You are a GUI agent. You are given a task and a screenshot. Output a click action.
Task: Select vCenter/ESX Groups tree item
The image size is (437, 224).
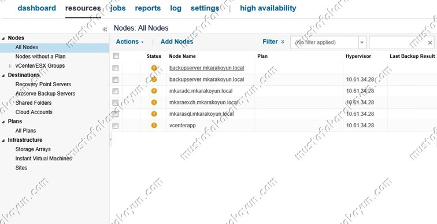point(40,65)
